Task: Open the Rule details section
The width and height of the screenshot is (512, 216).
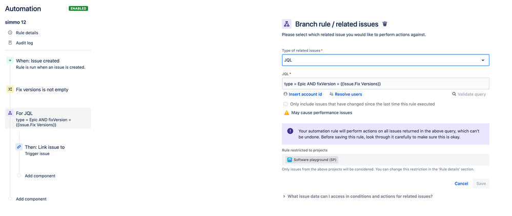Action: [x=27, y=33]
